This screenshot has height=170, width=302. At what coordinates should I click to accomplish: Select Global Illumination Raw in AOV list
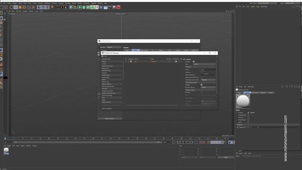tap(109, 93)
